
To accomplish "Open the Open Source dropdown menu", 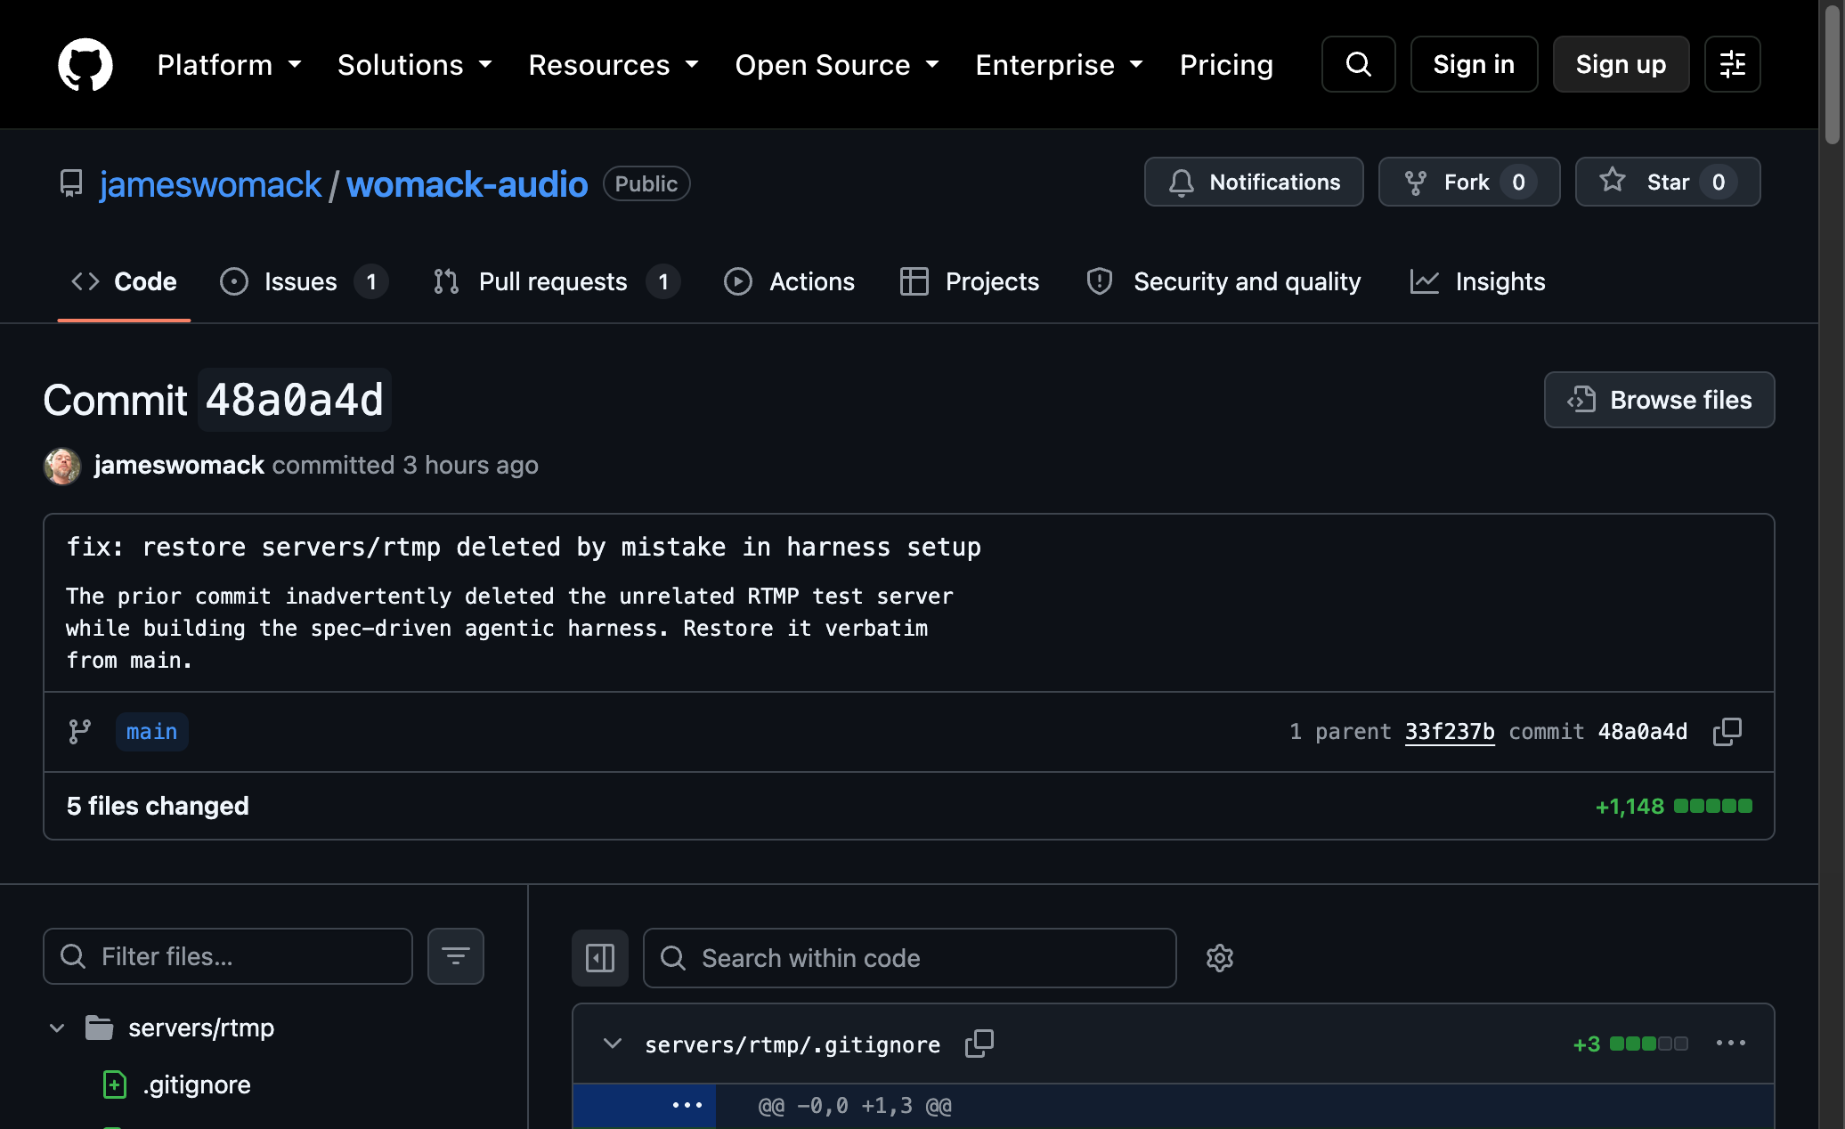I will pyautogui.click(x=837, y=65).
